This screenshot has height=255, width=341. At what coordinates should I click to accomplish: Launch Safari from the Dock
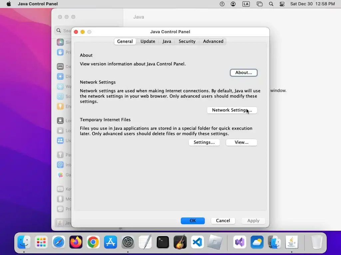(59, 242)
